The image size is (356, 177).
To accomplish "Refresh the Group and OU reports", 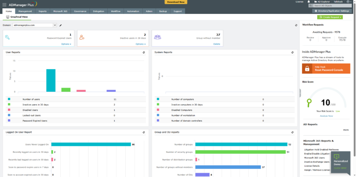I will click(292, 132).
